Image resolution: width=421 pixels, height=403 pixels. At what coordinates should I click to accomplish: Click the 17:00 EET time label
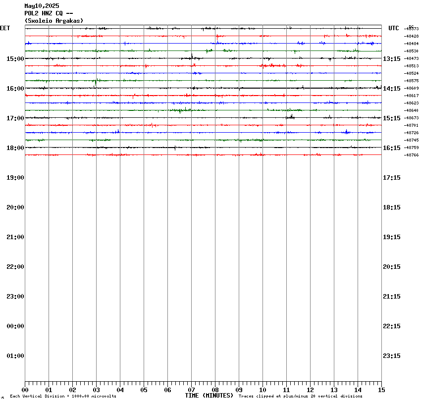[x=15, y=118]
